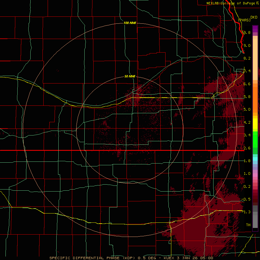
Task: Click the 9.8 value on the scale
Action: [x=247, y=32]
